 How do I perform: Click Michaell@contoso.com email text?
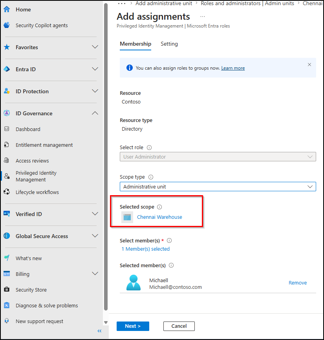(x=176, y=287)
